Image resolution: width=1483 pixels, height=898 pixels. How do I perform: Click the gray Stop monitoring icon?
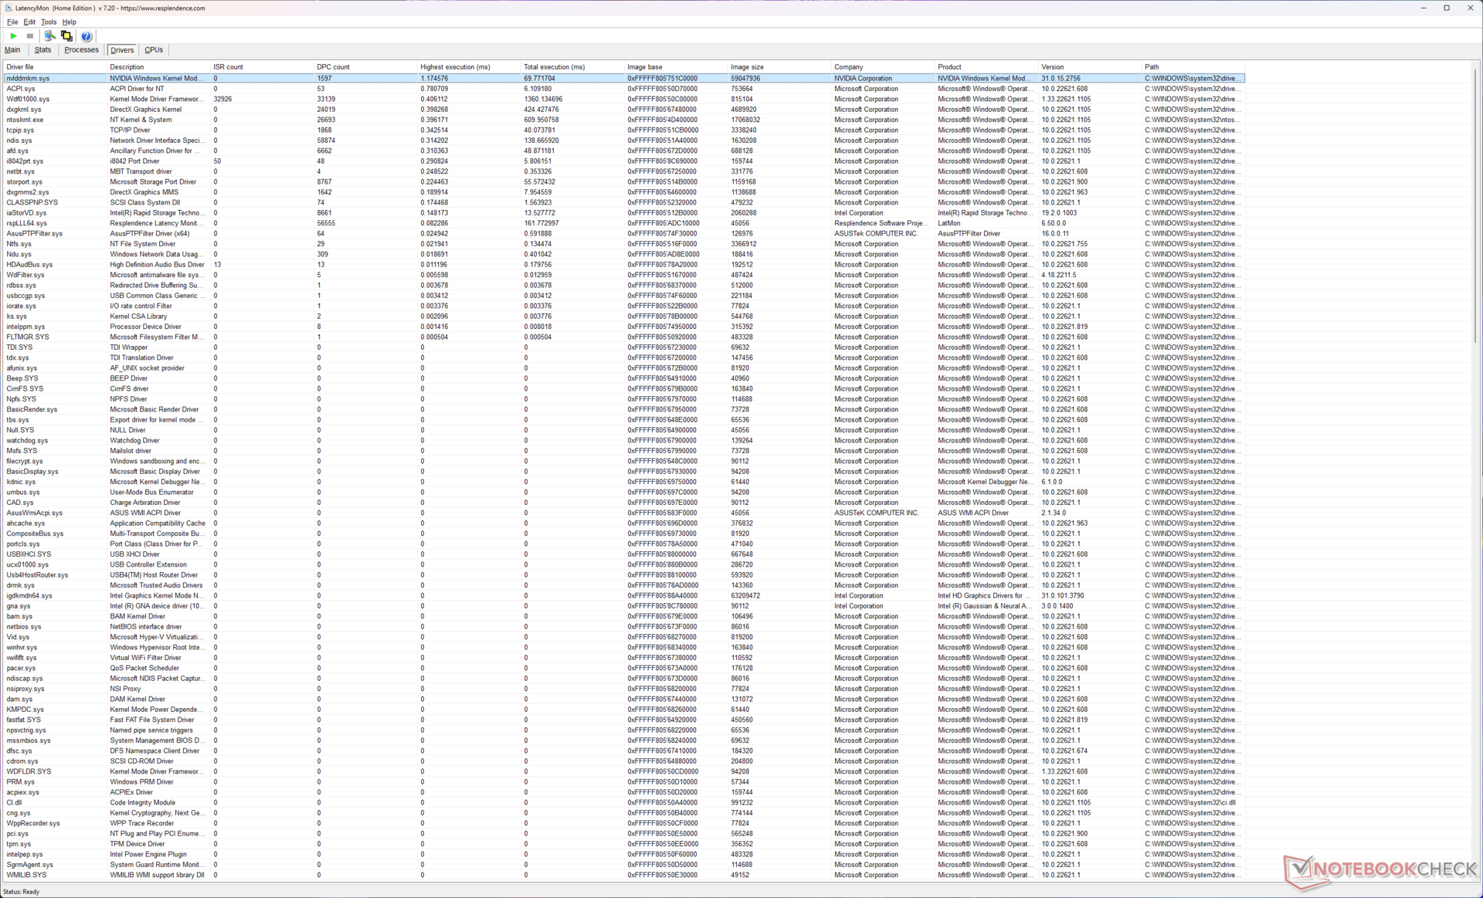[x=30, y=36]
